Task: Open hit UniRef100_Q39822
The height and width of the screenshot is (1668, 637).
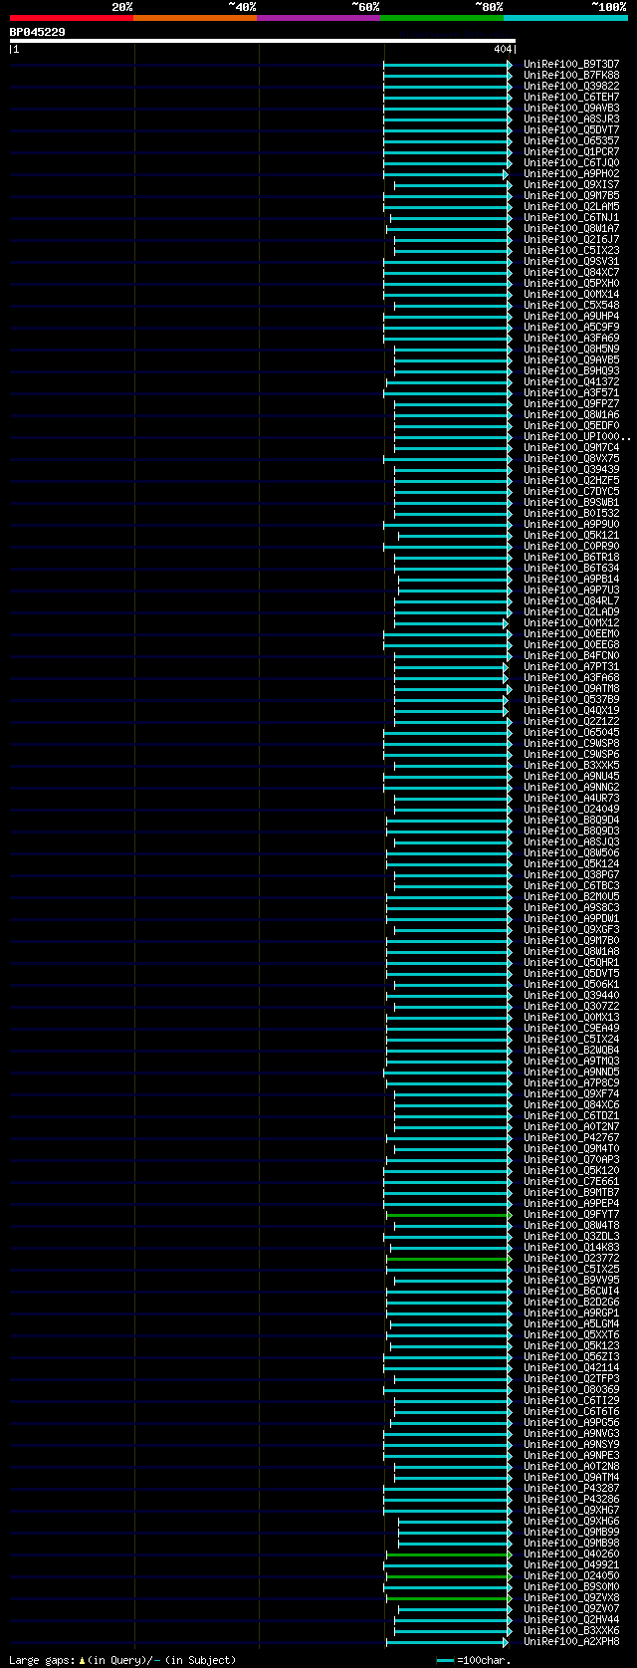Action: tap(571, 86)
